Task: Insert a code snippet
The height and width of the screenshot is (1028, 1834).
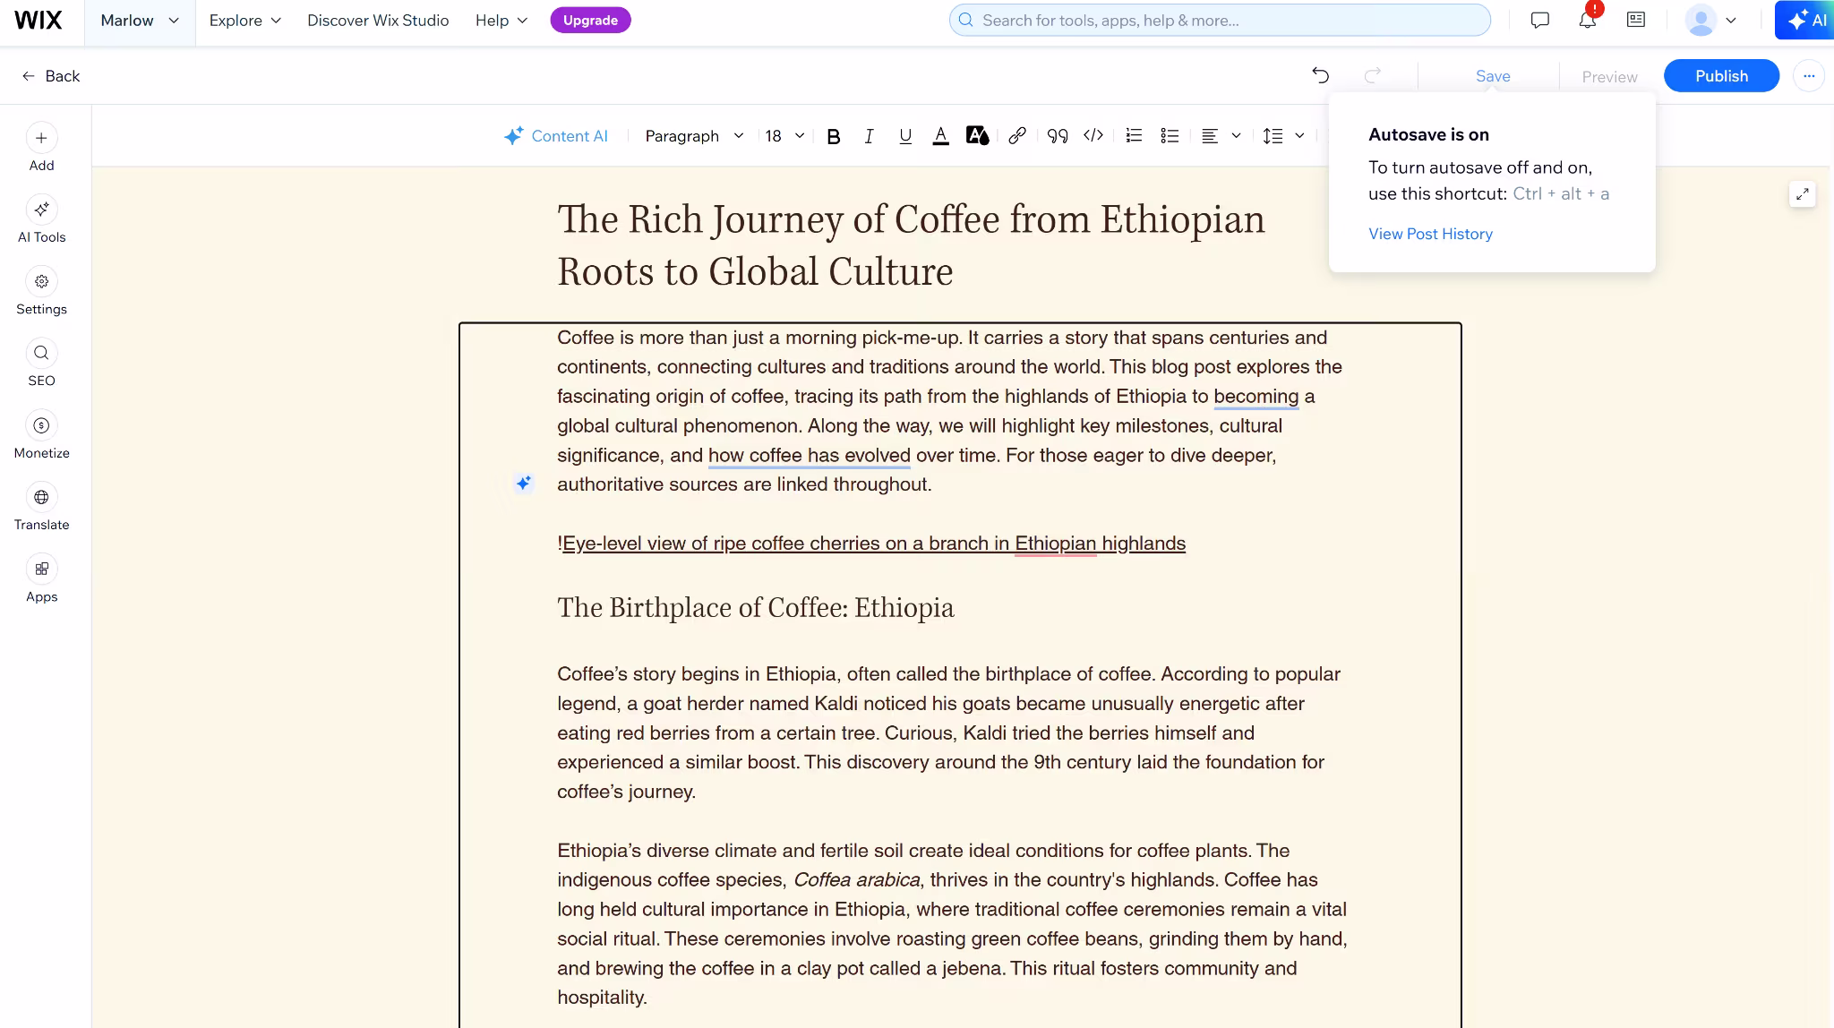Action: tap(1093, 136)
